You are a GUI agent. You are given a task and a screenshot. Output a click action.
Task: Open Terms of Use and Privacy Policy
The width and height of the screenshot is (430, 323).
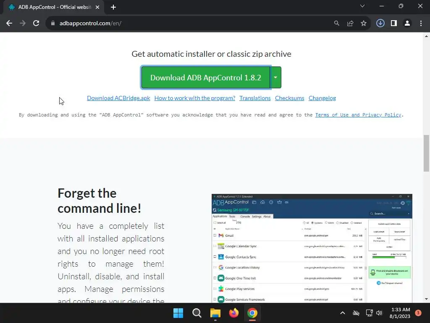click(x=358, y=115)
